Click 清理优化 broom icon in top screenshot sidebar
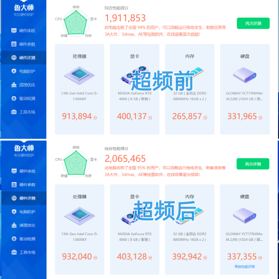Screen dimensions: 279x279 [x=14, y=85]
